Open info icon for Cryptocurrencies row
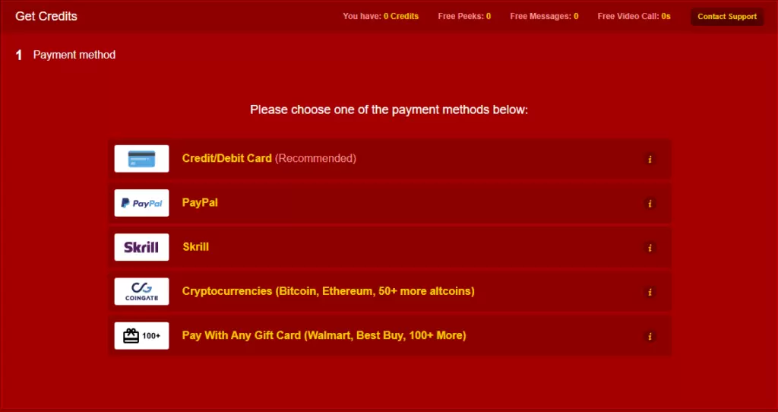This screenshot has height=412, width=778. [650, 292]
